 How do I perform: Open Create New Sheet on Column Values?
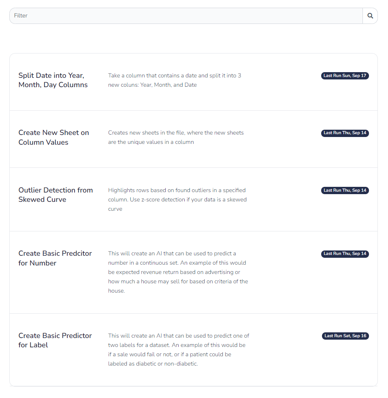tap(54, 137)
